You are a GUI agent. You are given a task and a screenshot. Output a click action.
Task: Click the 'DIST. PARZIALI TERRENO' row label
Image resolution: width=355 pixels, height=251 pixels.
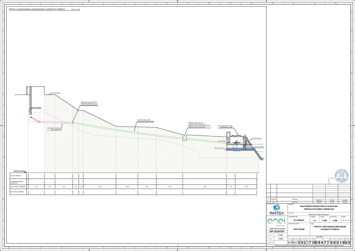click(17, 187)
